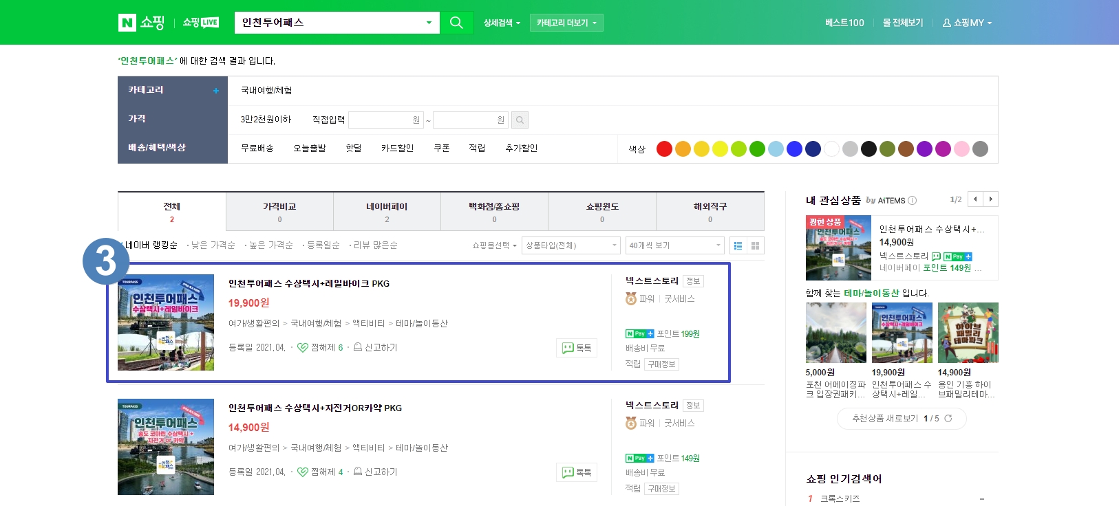Click the green search magnifier button
Screen dimensions: 1119x506
[x=456, y=23]
